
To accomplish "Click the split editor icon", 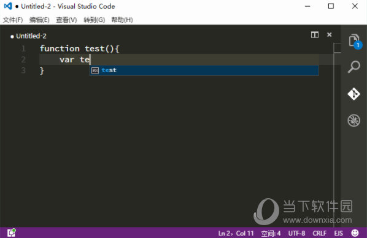I will (x=315, y=35).
